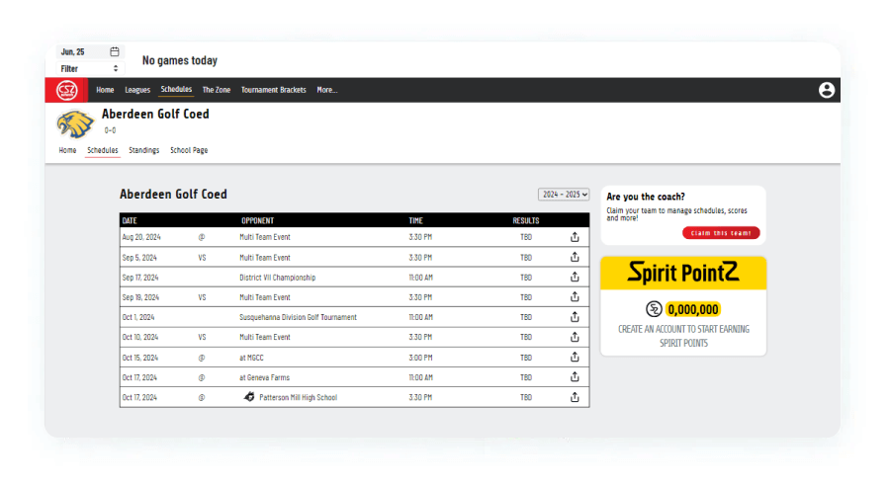Open the Leagues menu item

(137, 90)
